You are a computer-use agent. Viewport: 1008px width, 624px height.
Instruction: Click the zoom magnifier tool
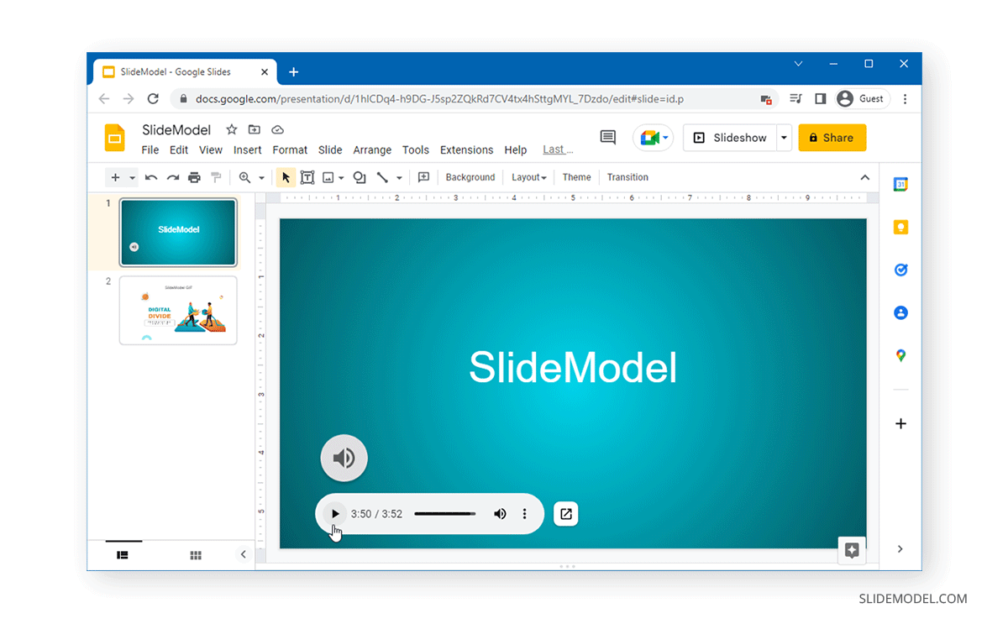tap(244, 177)
